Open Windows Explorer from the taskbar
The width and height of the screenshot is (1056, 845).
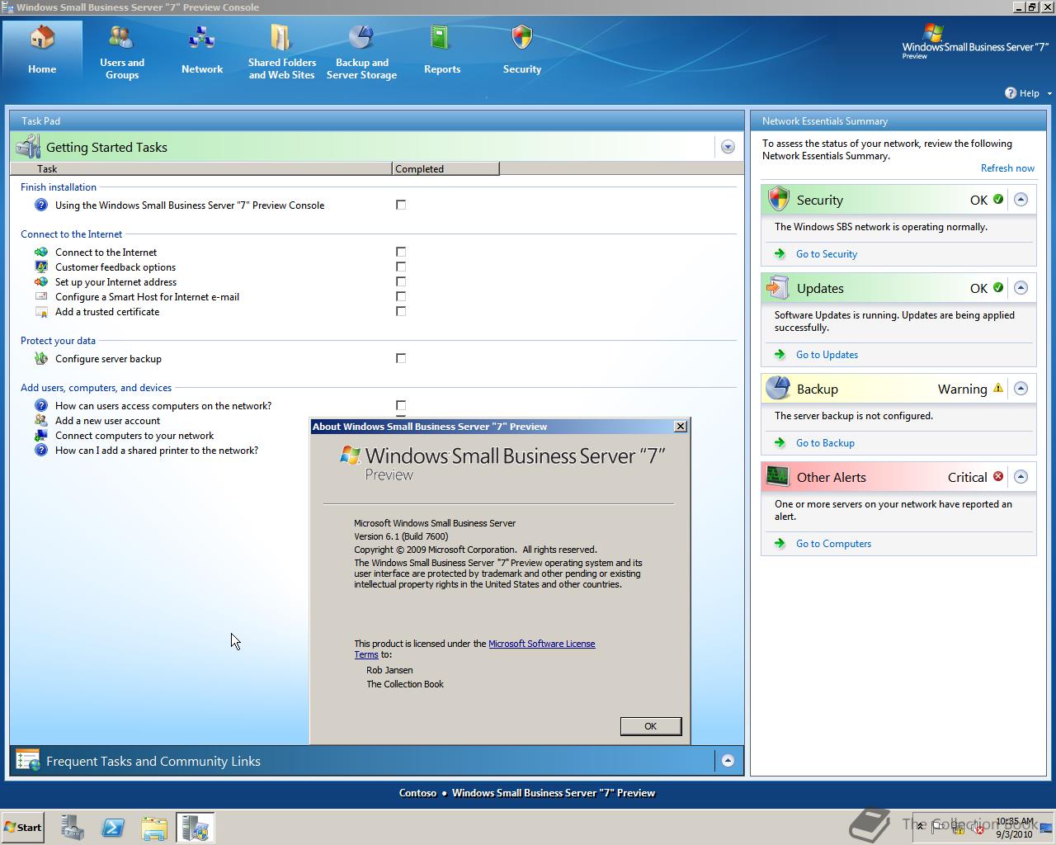(x=153, y=828)
